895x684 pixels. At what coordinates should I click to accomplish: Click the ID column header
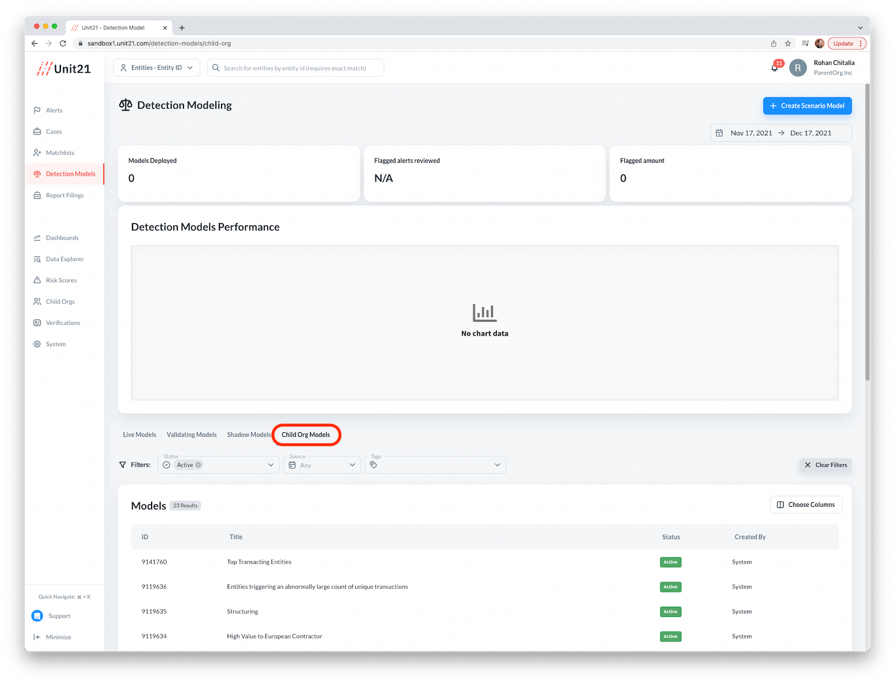click(x=145, y=537)
